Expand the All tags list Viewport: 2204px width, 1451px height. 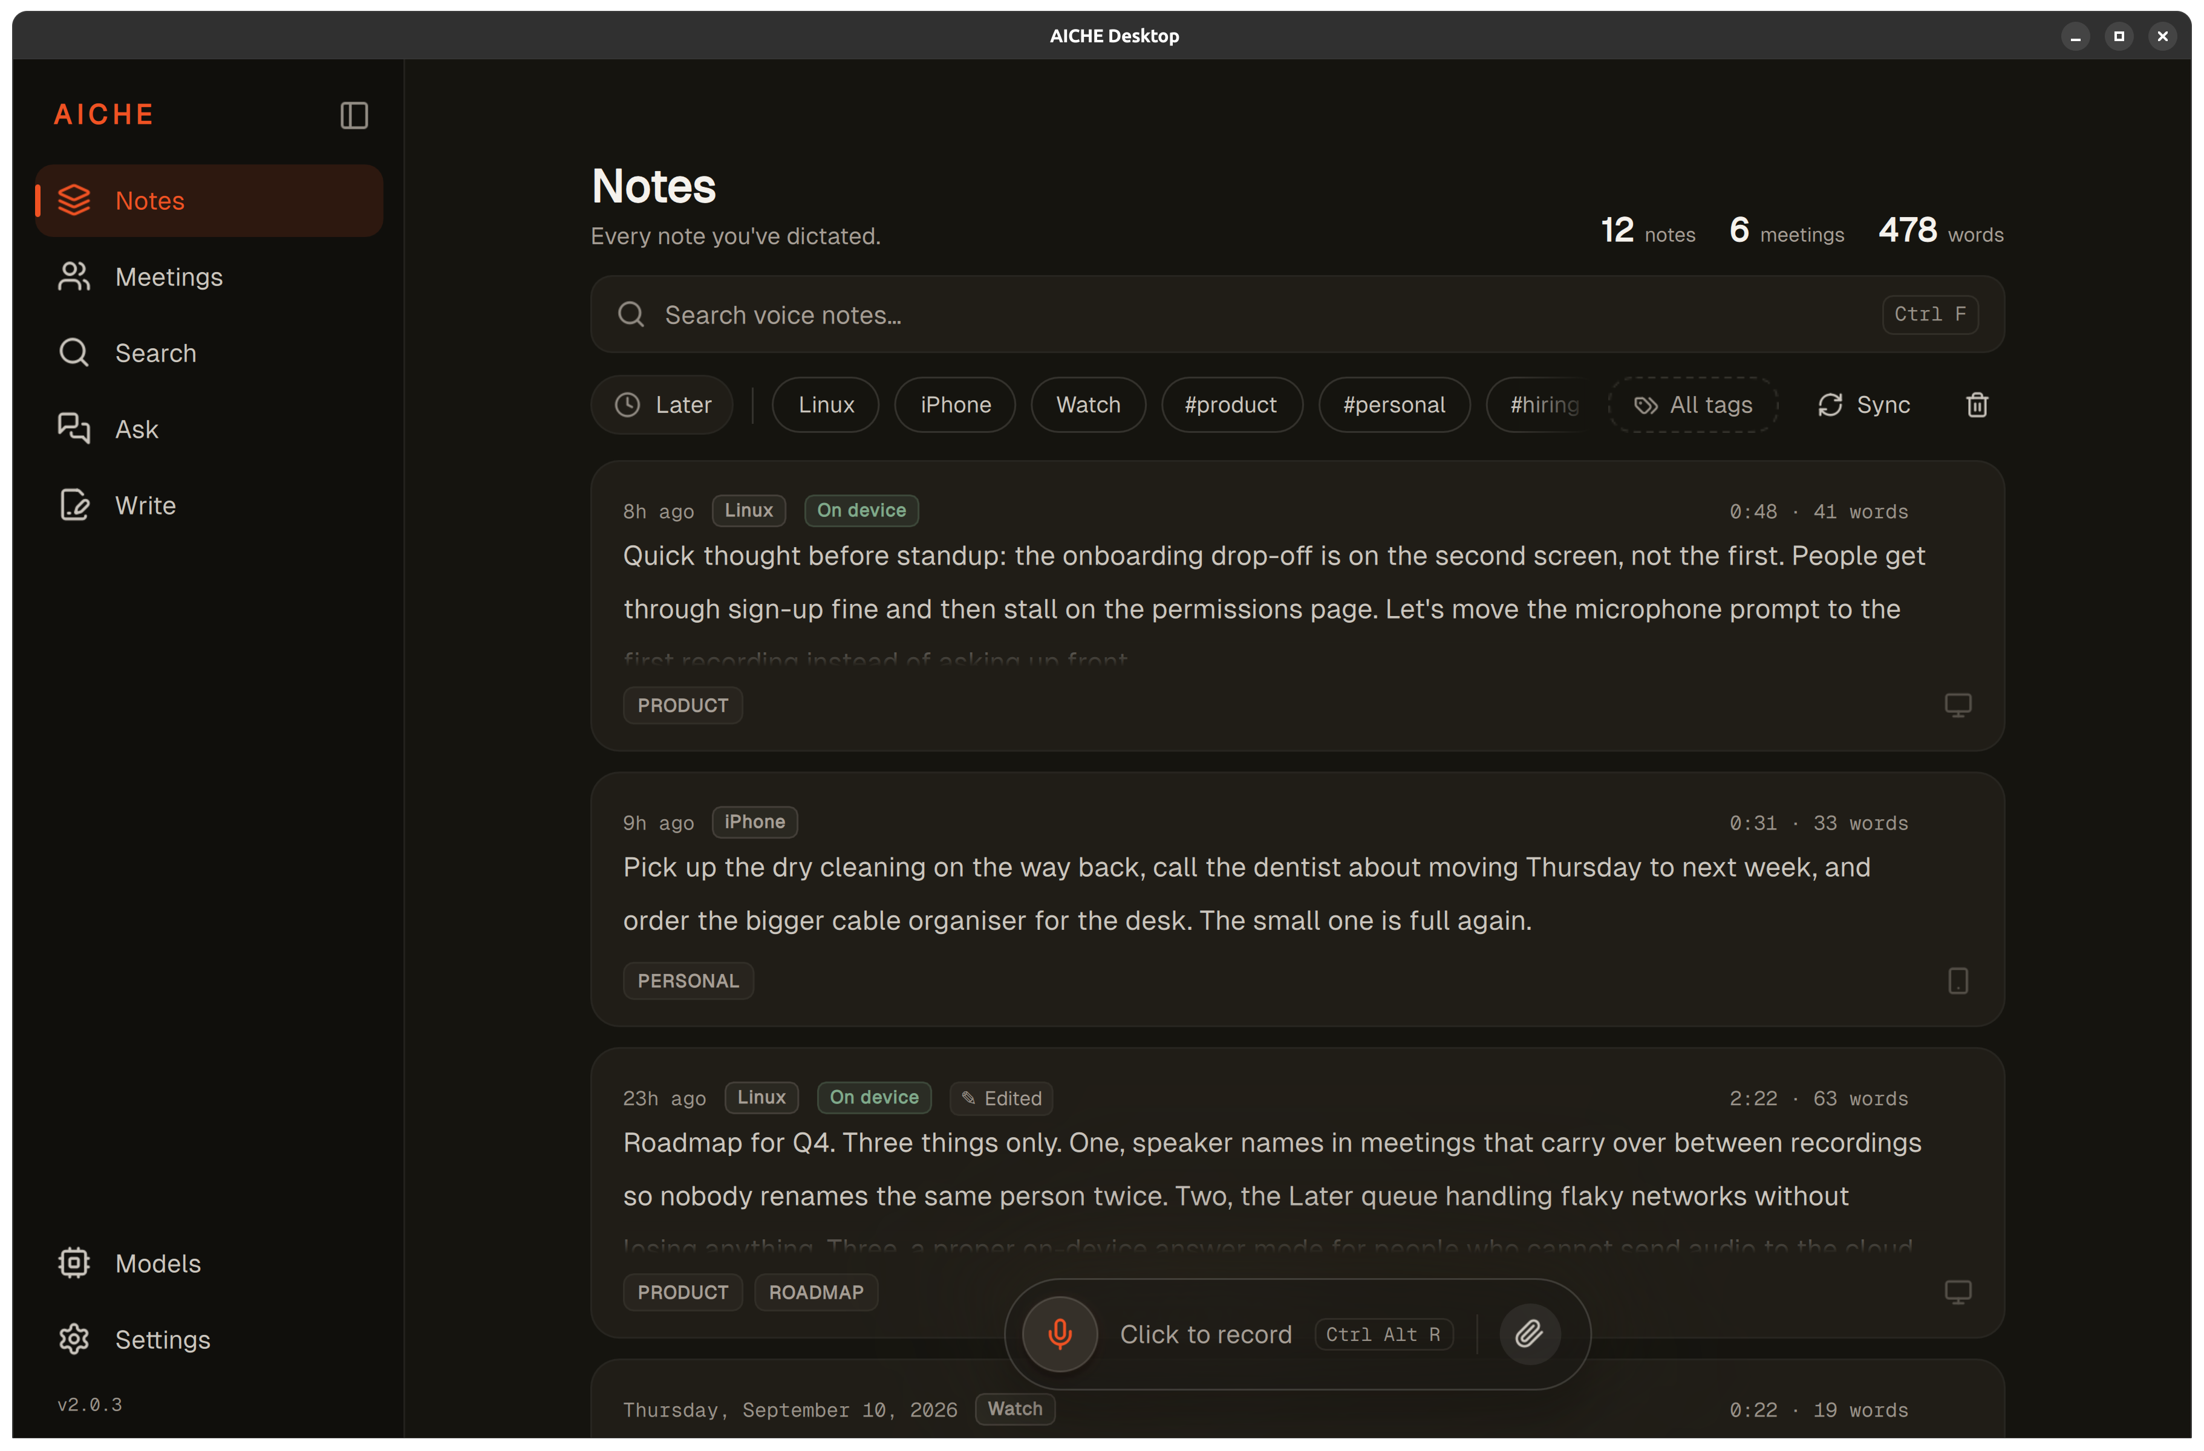coord(1693,404)
